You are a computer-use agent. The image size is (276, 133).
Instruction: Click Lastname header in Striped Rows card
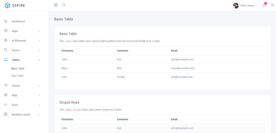point(123,119)
